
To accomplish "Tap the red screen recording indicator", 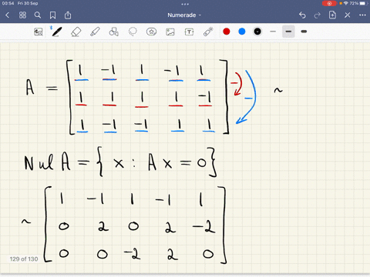I will pyautogui.click(x=329, y=3).
